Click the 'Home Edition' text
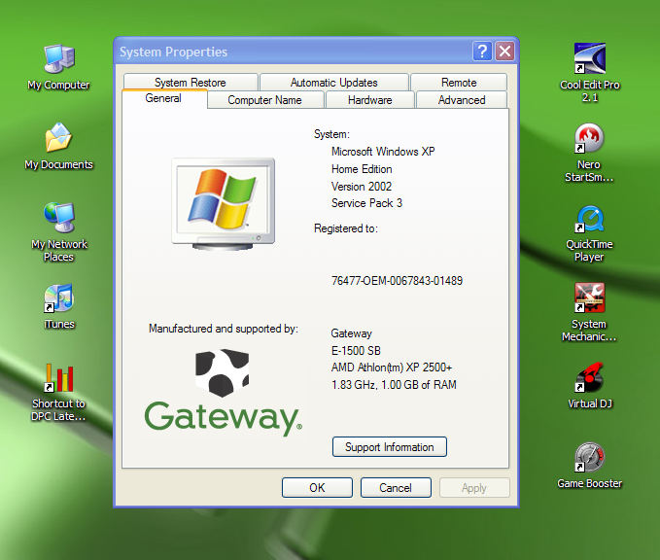The image size is (660, 560). click(362, 169)
